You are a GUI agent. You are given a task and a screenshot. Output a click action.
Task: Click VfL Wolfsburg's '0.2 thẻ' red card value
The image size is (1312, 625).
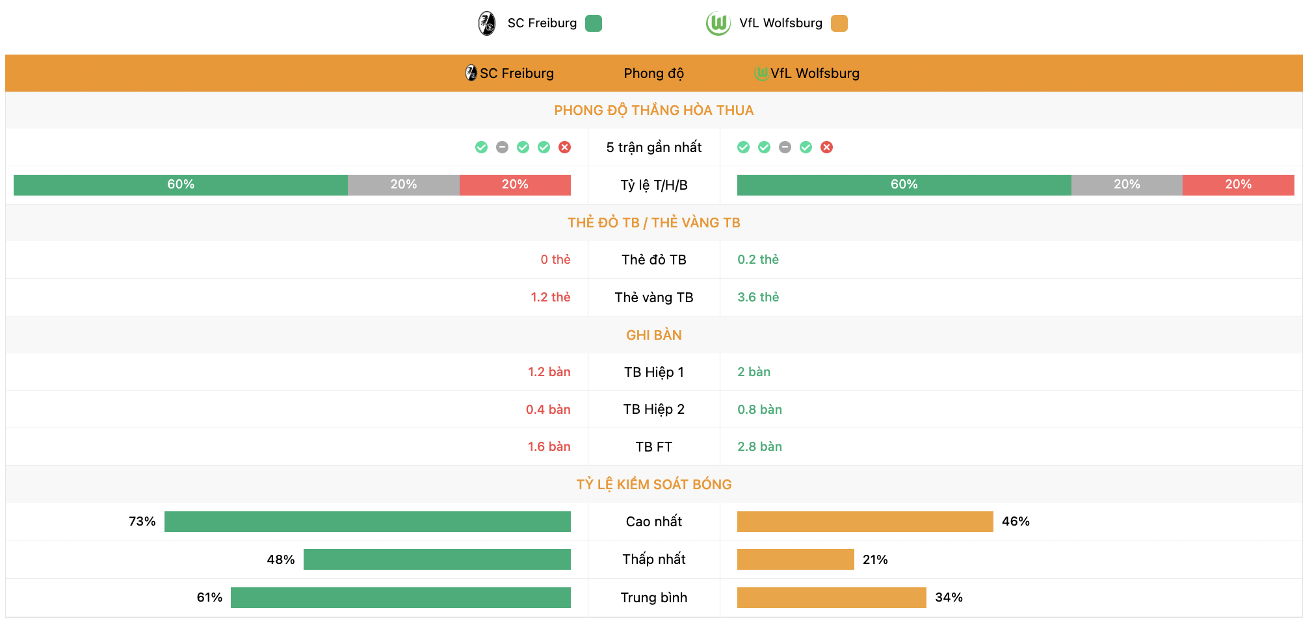(x=758, y=260)
